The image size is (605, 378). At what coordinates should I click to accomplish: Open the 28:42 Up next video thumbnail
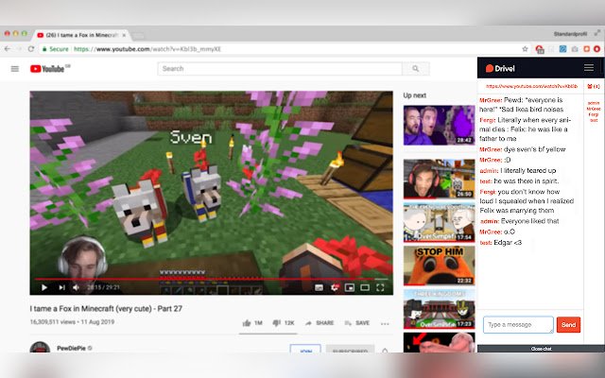[x=439, y=125]
